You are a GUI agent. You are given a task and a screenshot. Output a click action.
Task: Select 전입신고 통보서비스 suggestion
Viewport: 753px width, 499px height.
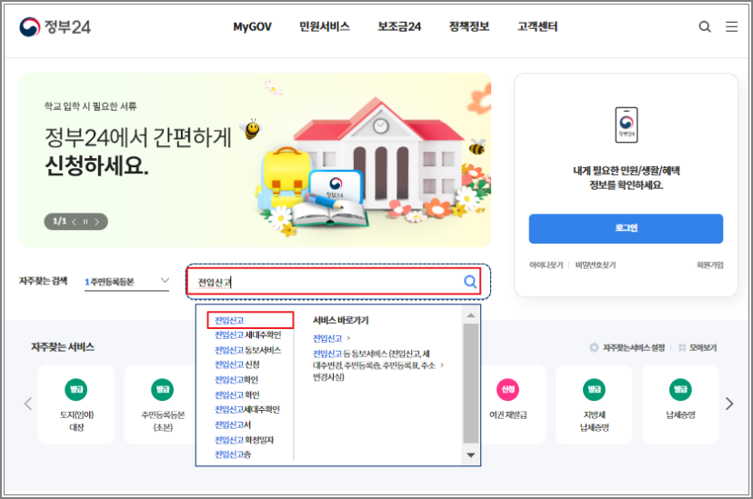(x=247, y=350)
